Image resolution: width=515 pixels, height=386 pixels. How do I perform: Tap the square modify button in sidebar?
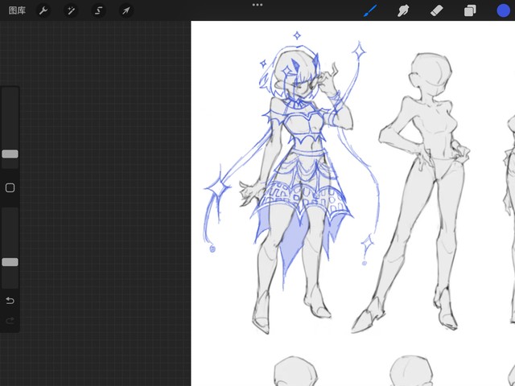tap(10, 187)
